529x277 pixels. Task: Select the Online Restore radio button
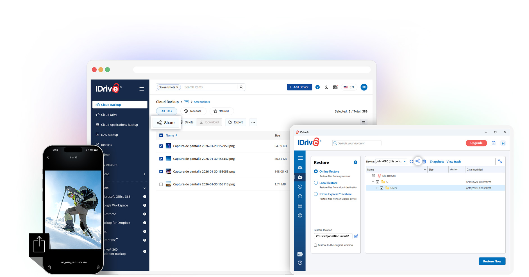[x=316, y=171]
